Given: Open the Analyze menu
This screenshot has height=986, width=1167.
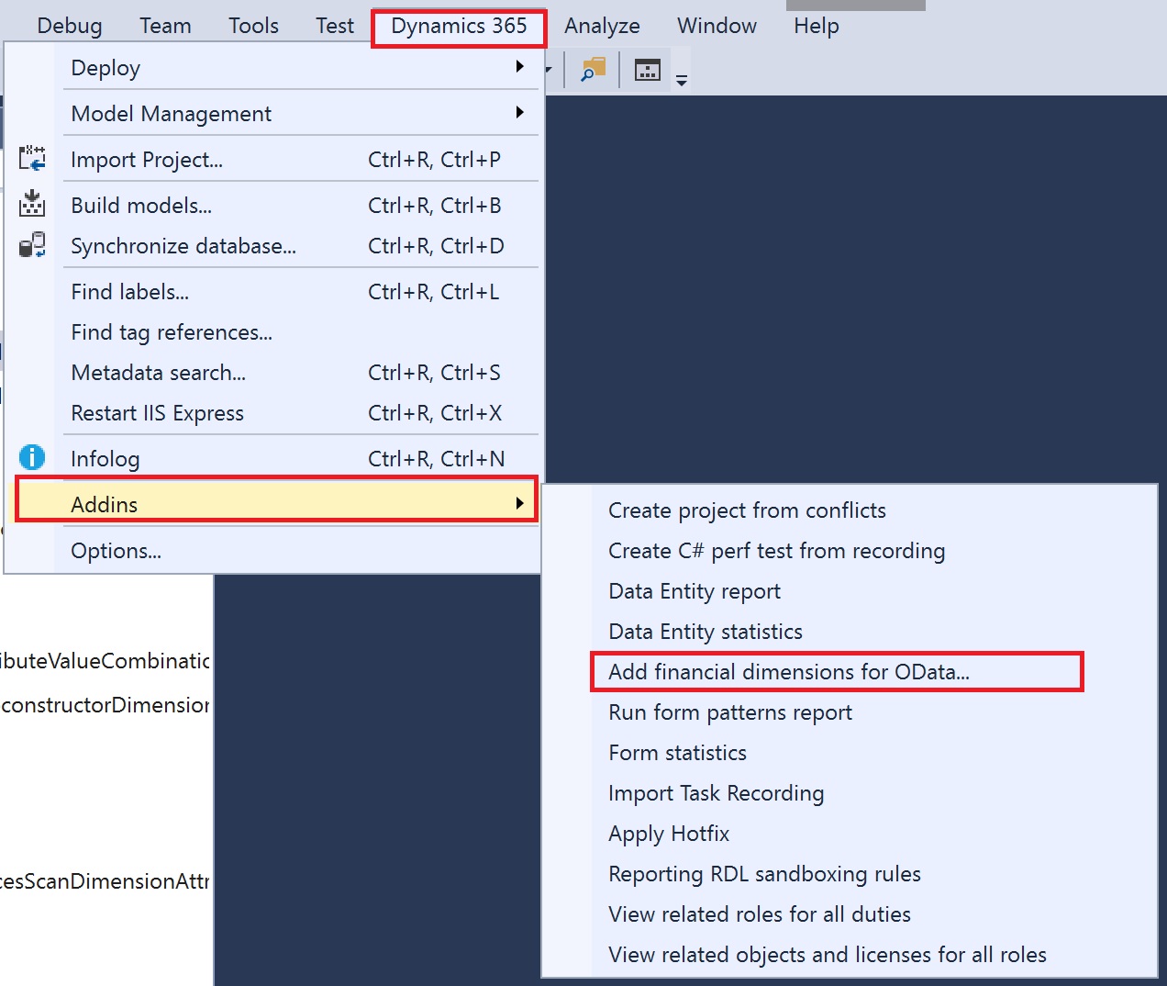Looking at the screenshot, I should [x=602, y=26].
